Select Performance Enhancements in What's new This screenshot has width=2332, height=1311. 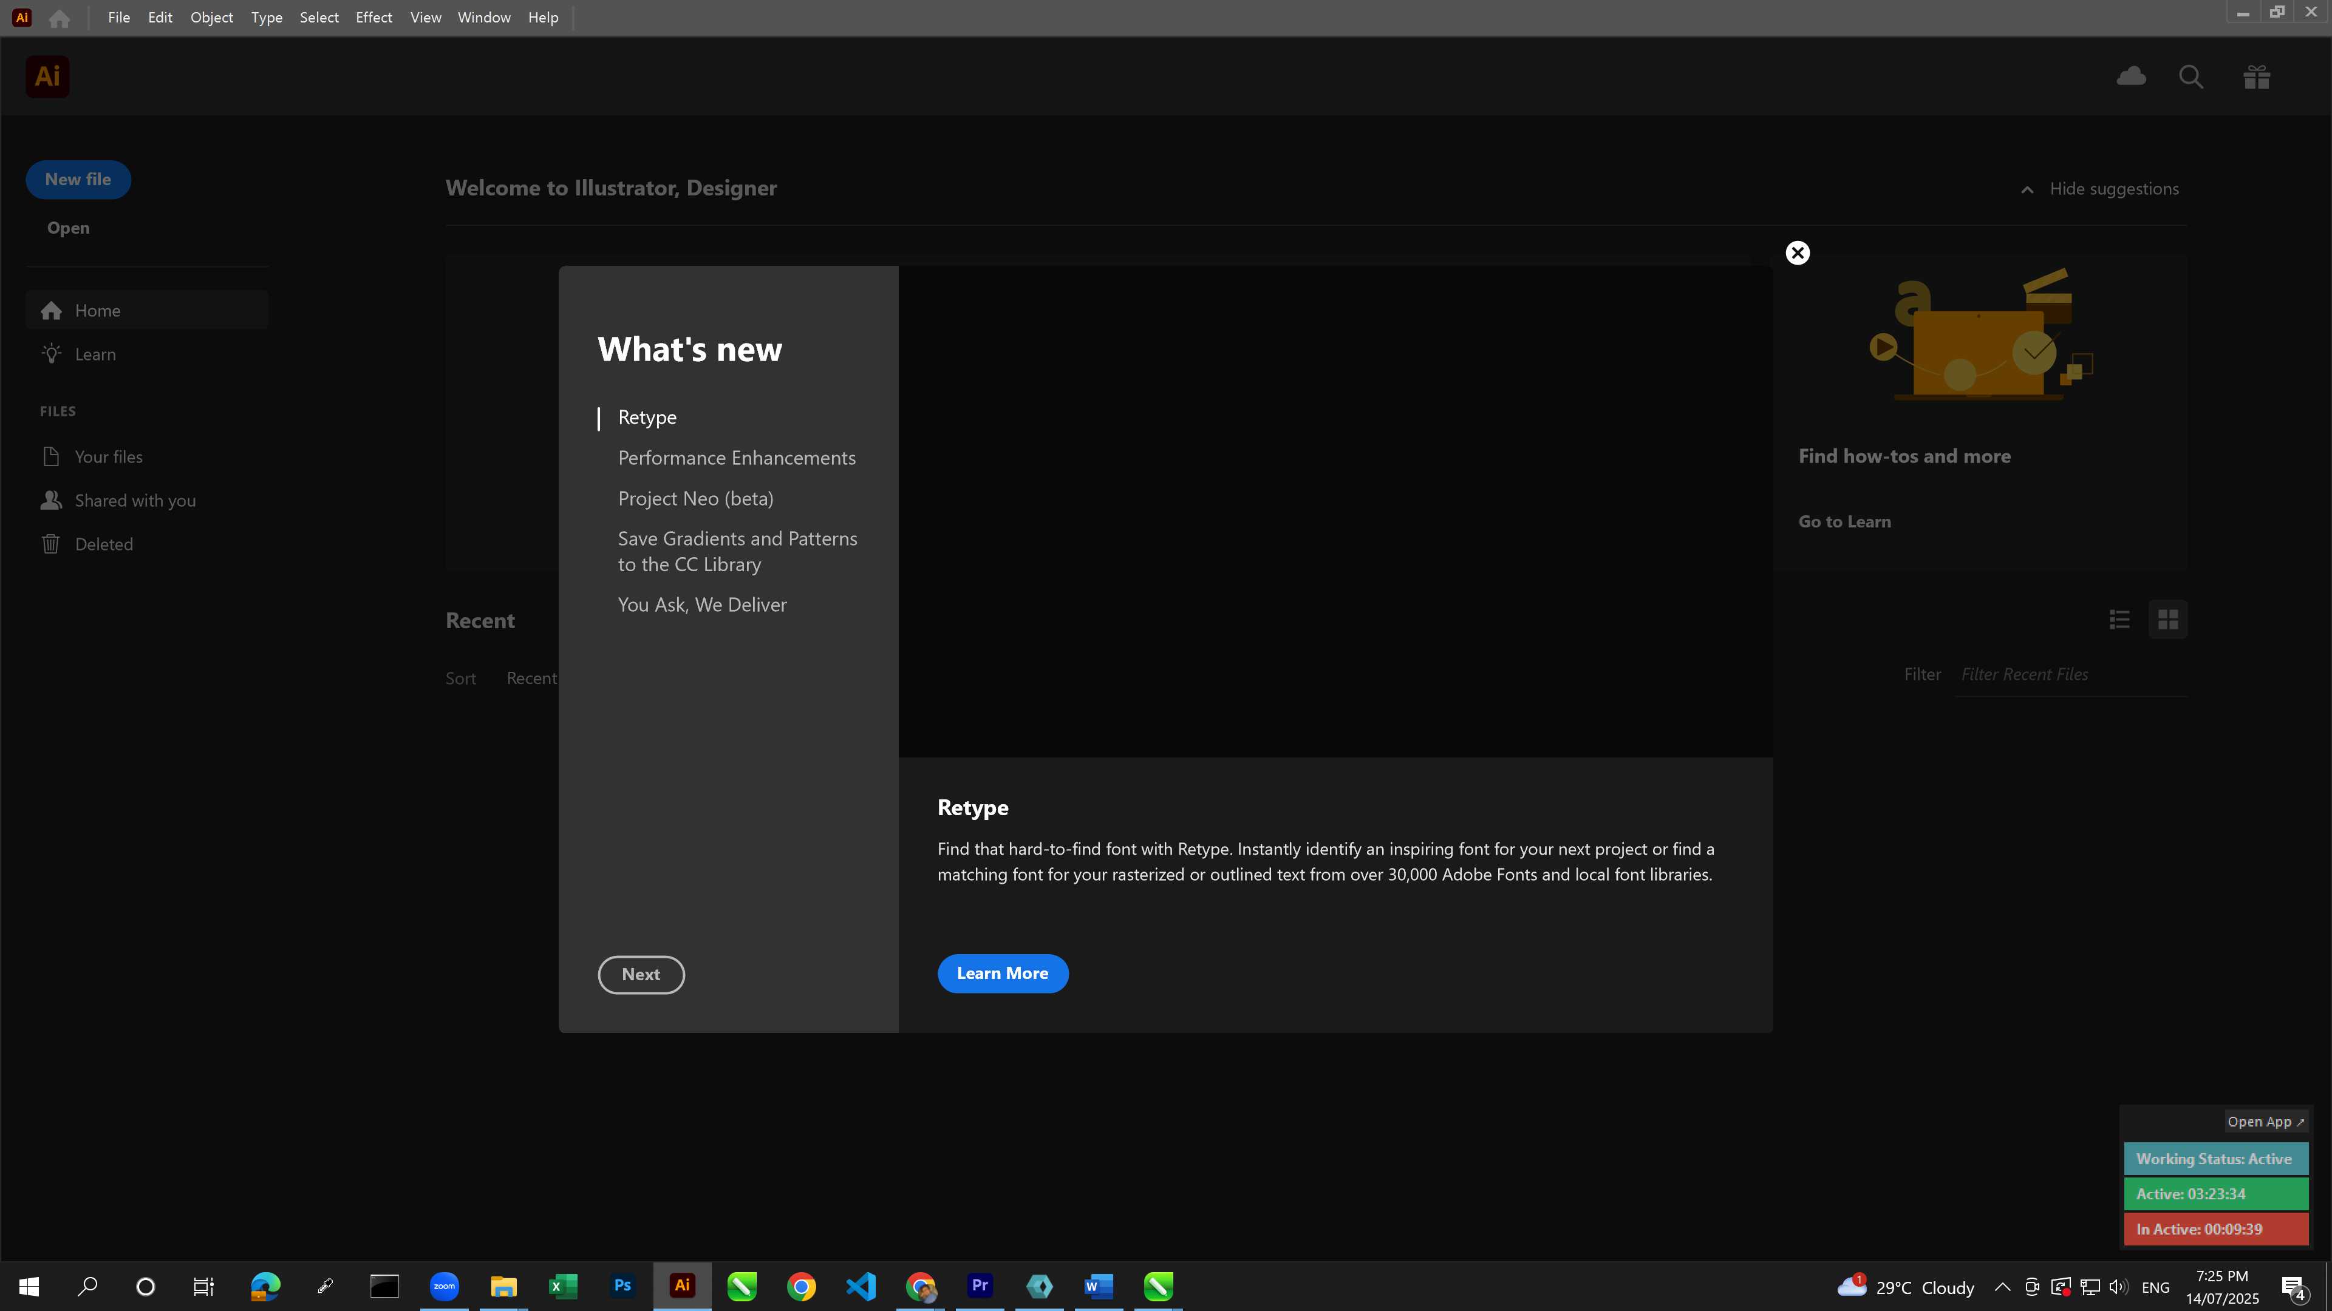pyautogui.click(x=737, y=458)
